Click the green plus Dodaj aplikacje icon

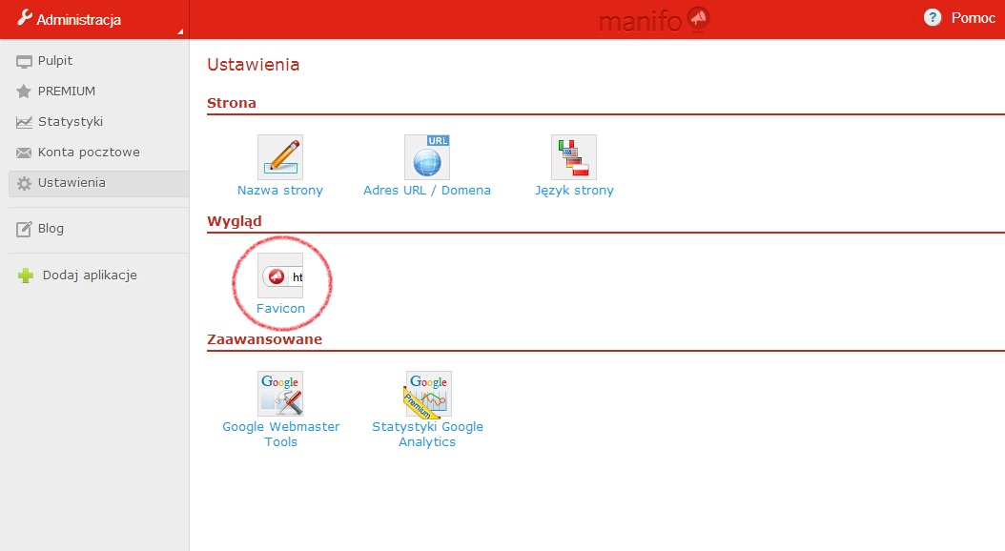coord(26,275)
